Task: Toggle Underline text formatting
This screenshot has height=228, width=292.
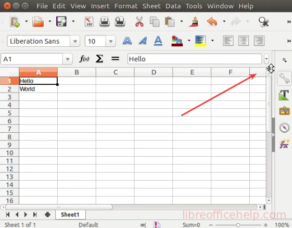Action: pyautogui.click(x=158, y=41)
